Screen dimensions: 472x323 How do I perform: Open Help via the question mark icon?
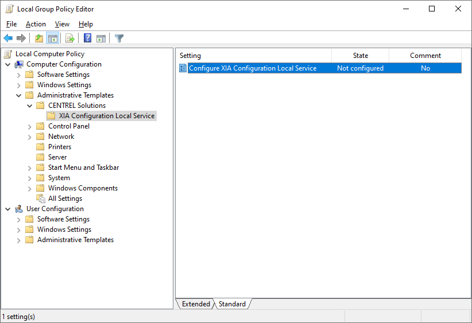(x=88, y=38)
